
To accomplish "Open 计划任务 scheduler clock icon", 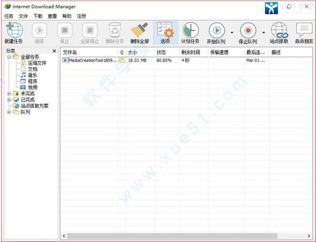I will point(191,30).
